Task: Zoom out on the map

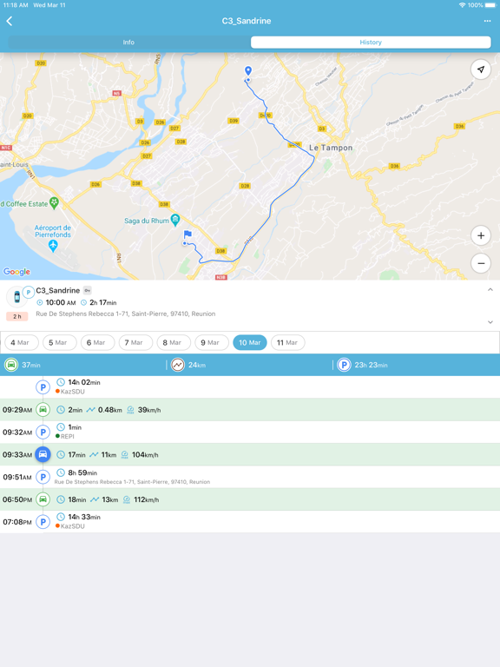Action: [481, 263]
